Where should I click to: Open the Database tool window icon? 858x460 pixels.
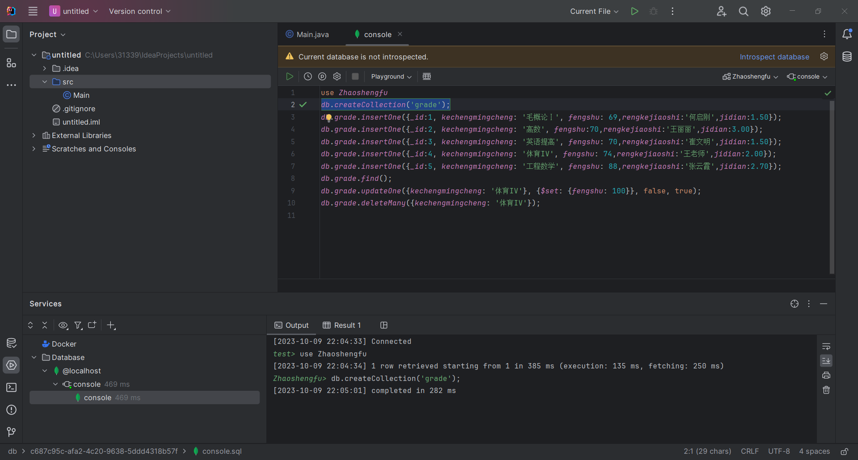[x=847, y=57]
